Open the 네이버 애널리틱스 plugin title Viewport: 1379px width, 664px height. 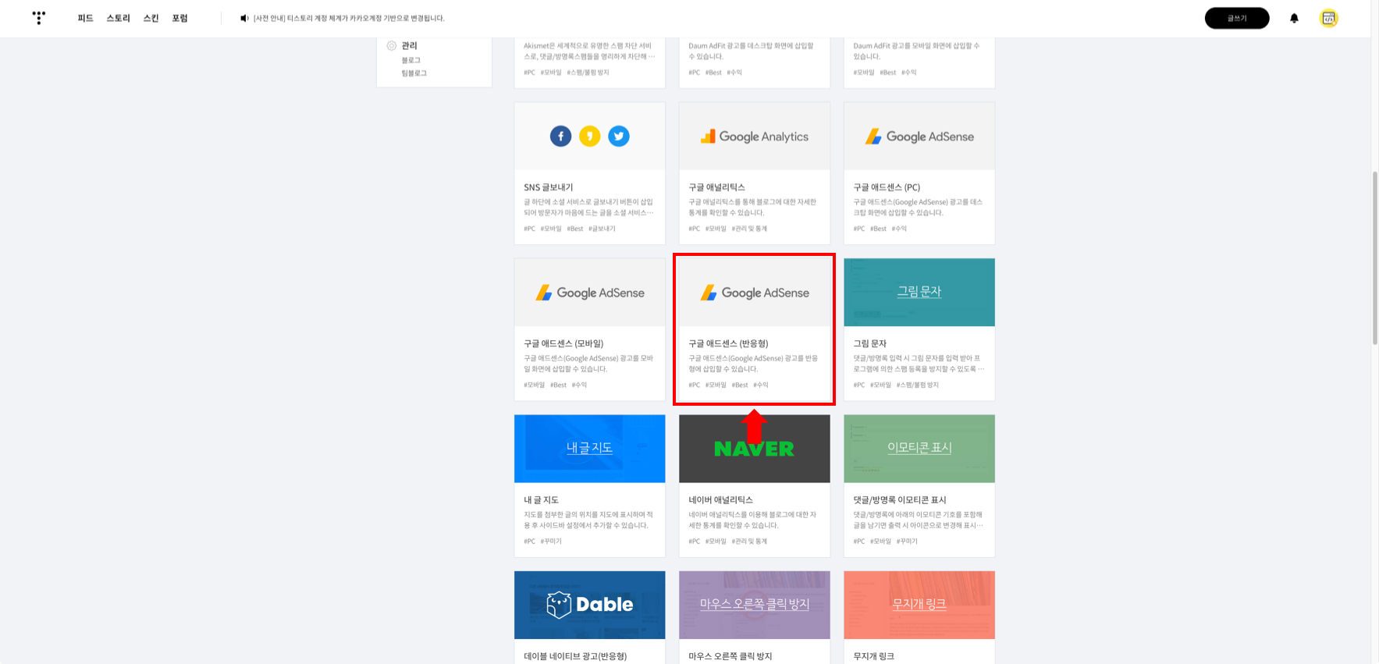pyautogui.click(x=720, y=500)
